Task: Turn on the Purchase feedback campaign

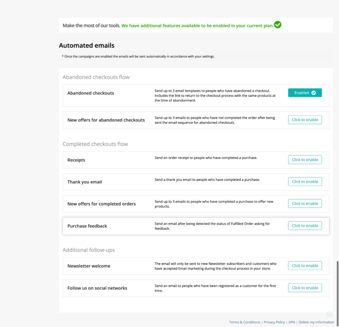Action: (x=305, y=226)
